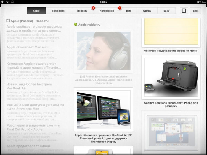The height and width of the screenshot is (155, 207).
Task: Tap the green AppleInsider.ru apple icon
Action: click(75, 24)
